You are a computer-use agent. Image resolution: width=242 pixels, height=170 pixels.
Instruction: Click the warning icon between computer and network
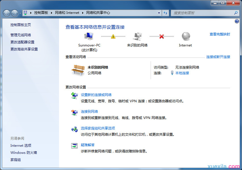[113, 36]
